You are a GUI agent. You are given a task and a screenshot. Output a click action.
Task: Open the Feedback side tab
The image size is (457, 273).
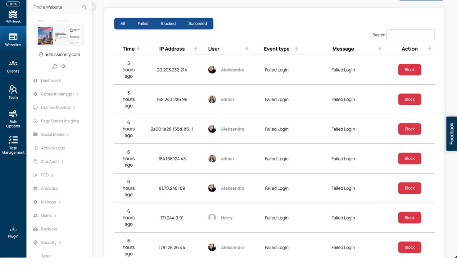[452, 134]
